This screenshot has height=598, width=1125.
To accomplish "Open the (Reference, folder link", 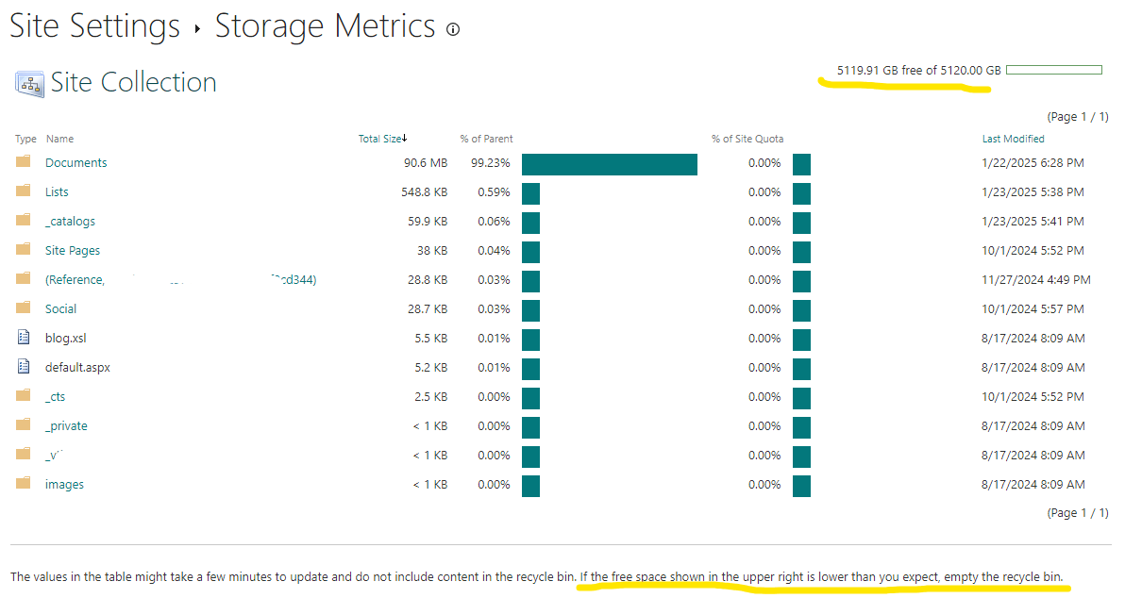I will coord(181,279).
